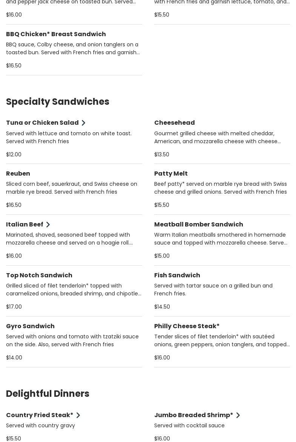
Task: Select the Cheesehead menu item
Action: tap(174, 123)
